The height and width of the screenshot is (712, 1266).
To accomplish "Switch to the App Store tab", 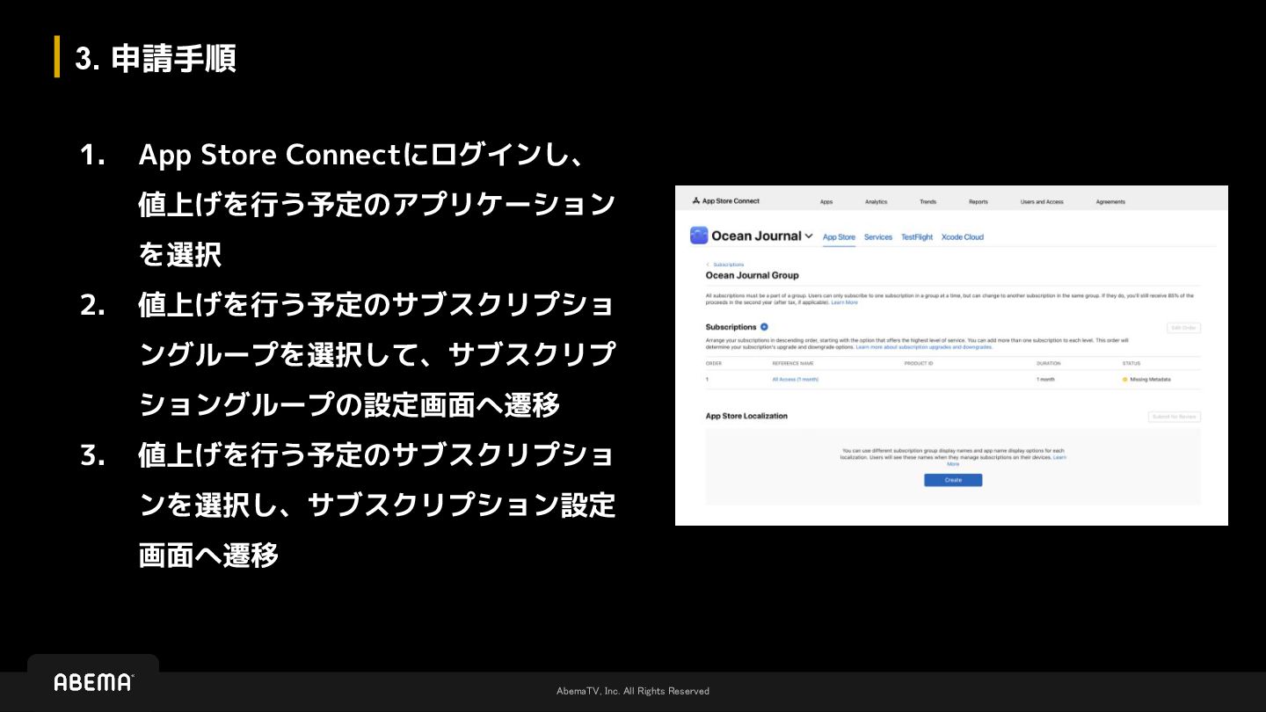I will [x=839, y=237].
